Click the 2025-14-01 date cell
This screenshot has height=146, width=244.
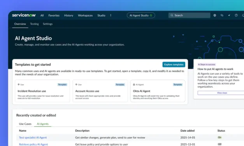coord(188,137)
